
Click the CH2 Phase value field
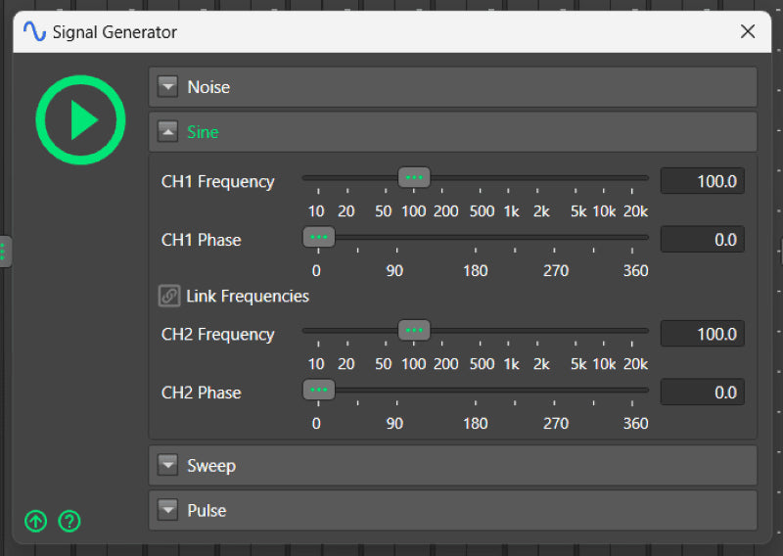click(702, 393)
